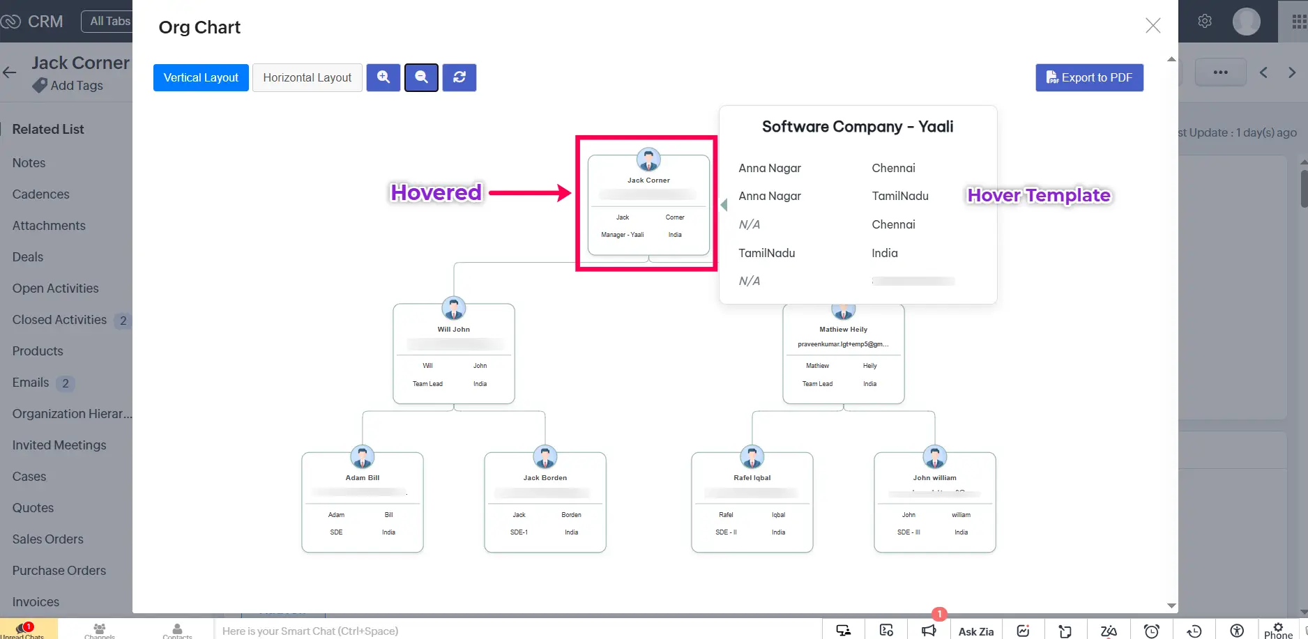The width and height of the screenshot is (1308, 639).
Task: Click the zoom in magnifier icon
Action: (383, 77)
